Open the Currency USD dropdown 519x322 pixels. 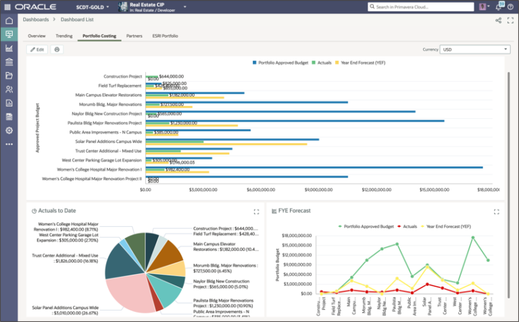[474, 49]
